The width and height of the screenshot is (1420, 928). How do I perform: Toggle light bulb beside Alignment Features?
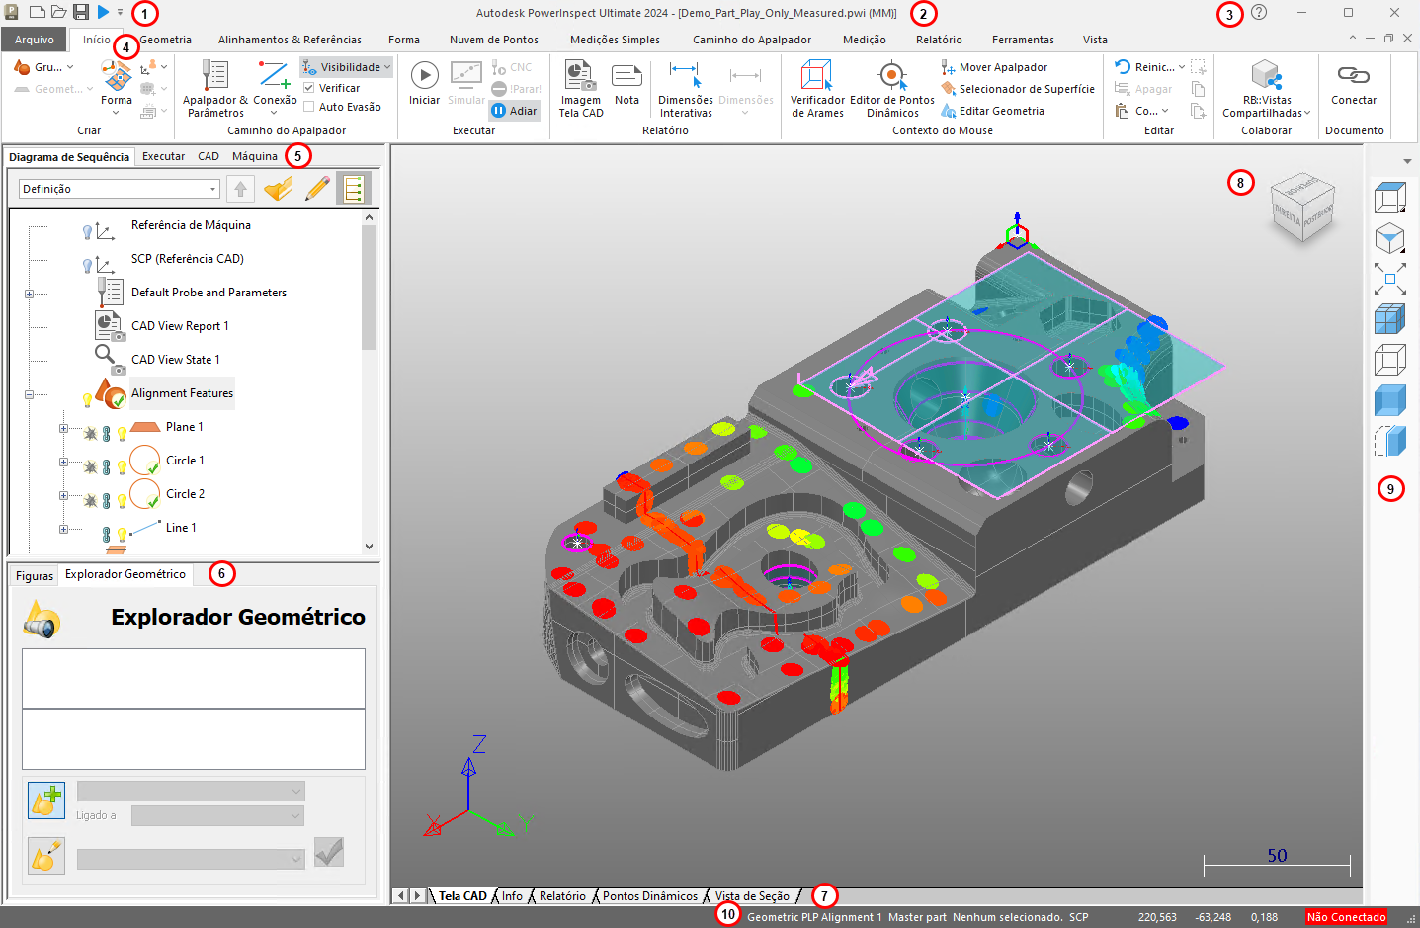(87, 399)
